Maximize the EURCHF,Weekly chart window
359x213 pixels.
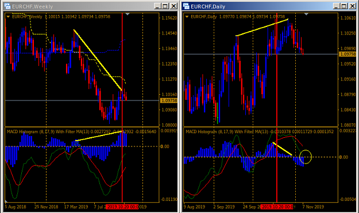point(165,6)
